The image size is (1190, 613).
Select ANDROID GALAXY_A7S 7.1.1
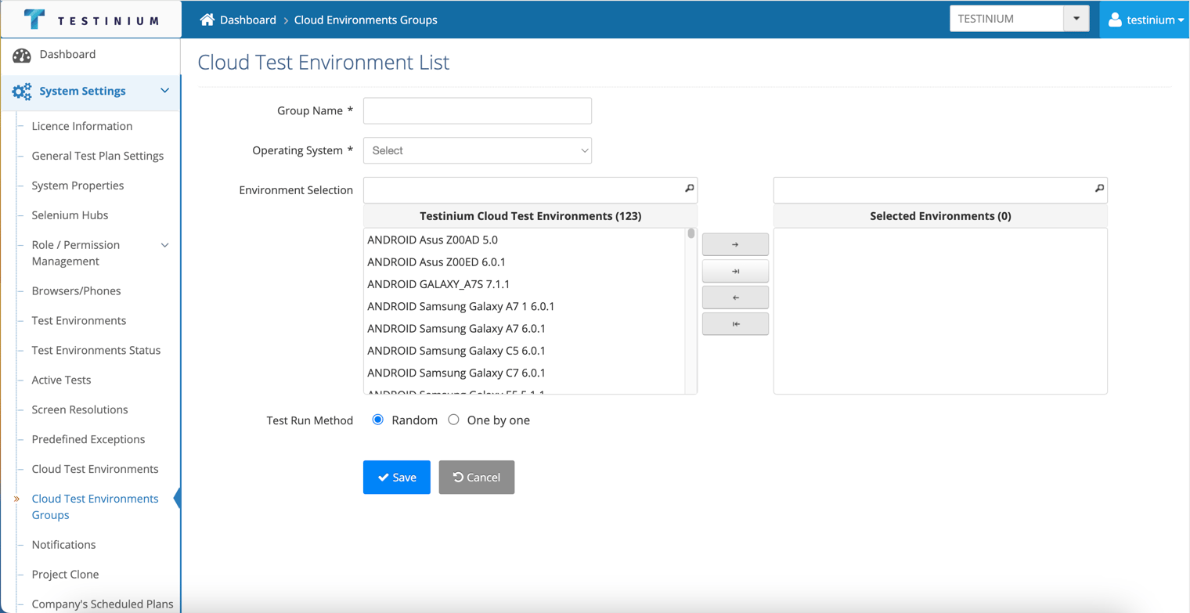(x=525, y=284)
